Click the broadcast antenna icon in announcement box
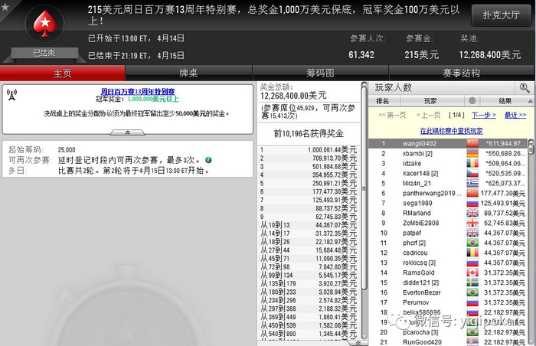The width and height of the screenshot is (536, 346). tap(11, 95)
